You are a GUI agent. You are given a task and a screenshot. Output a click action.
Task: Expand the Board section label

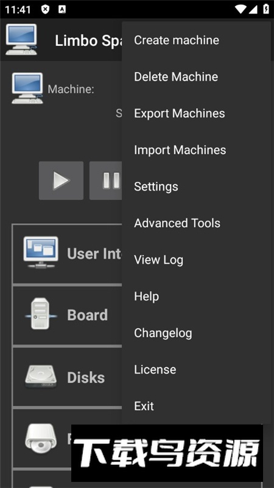[x=88, y=315]
